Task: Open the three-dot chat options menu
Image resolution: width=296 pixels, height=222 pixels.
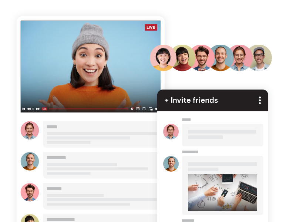Action: (260, 100)
